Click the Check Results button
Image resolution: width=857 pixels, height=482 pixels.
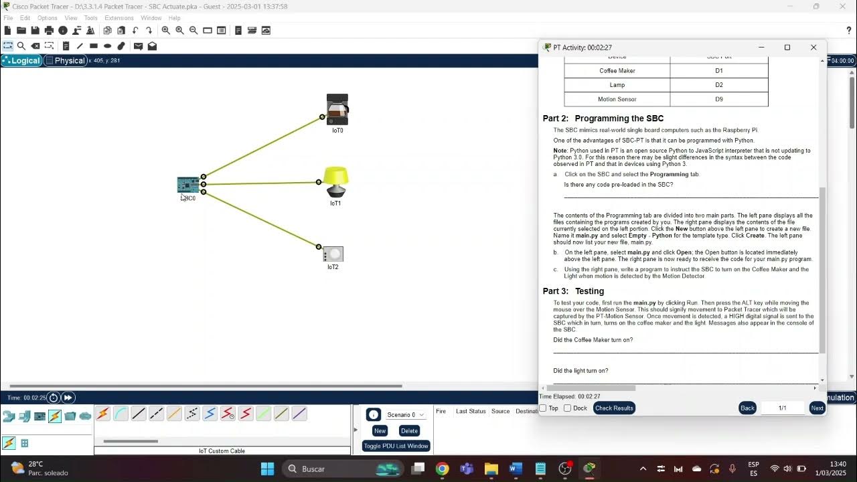(614, 408)
